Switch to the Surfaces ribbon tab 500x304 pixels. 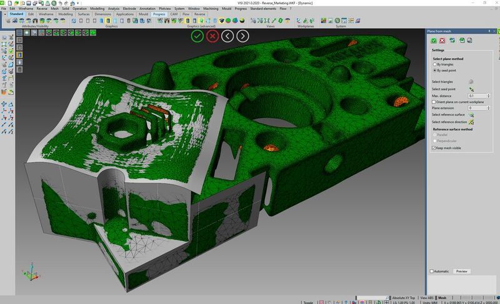click(x=84, y=14)
